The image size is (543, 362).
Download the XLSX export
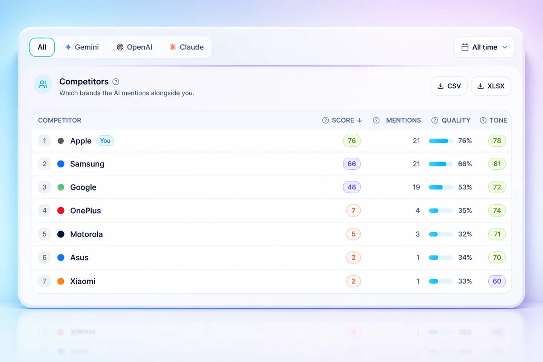[x=491, y=86]
